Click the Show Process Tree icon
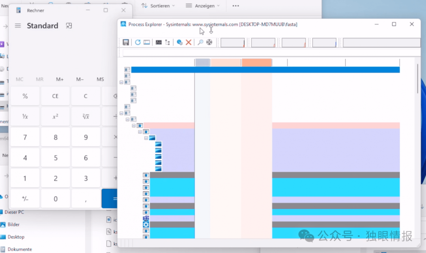426x253 pixels. pyautogui.click(x=168, y=42)
